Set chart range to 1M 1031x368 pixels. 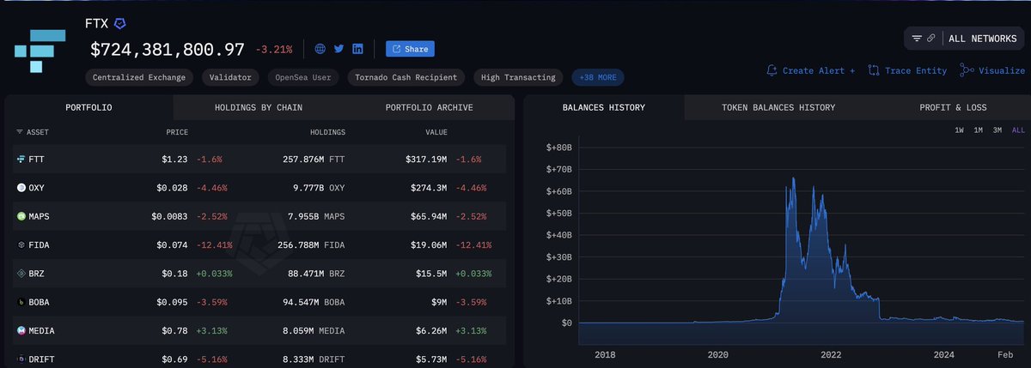978,130
